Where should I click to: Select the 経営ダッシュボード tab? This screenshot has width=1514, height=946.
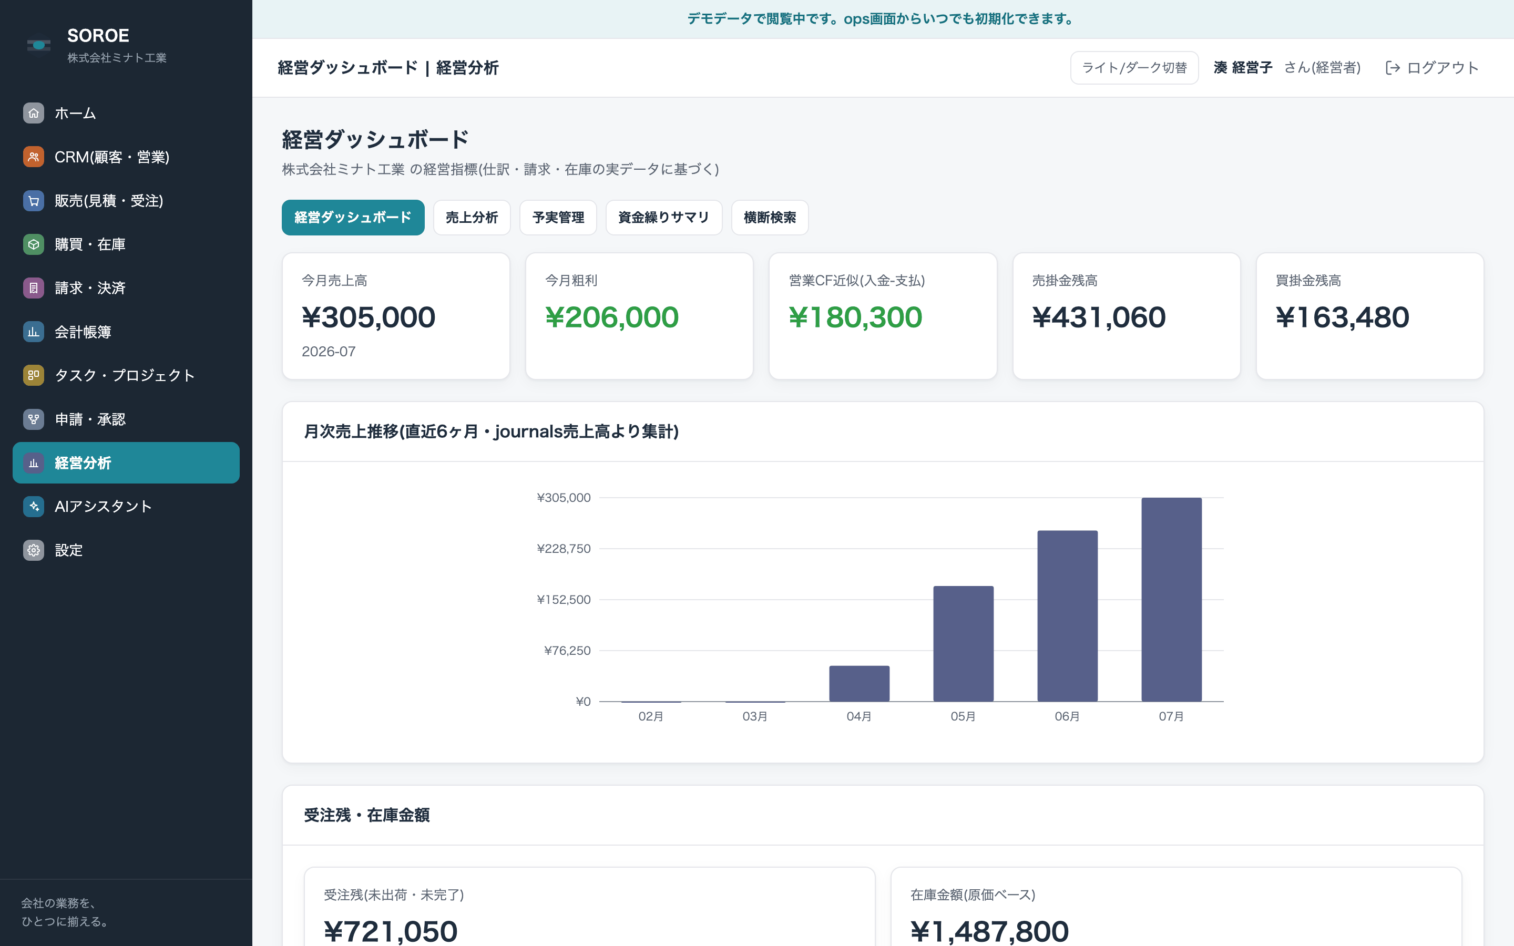(x=353, y=218)
